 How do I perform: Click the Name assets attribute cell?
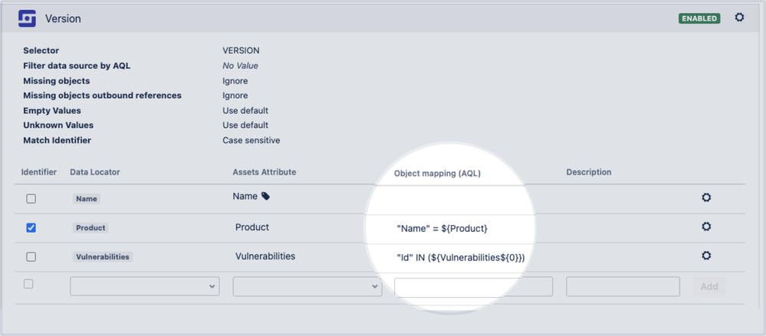coord(245,196)
